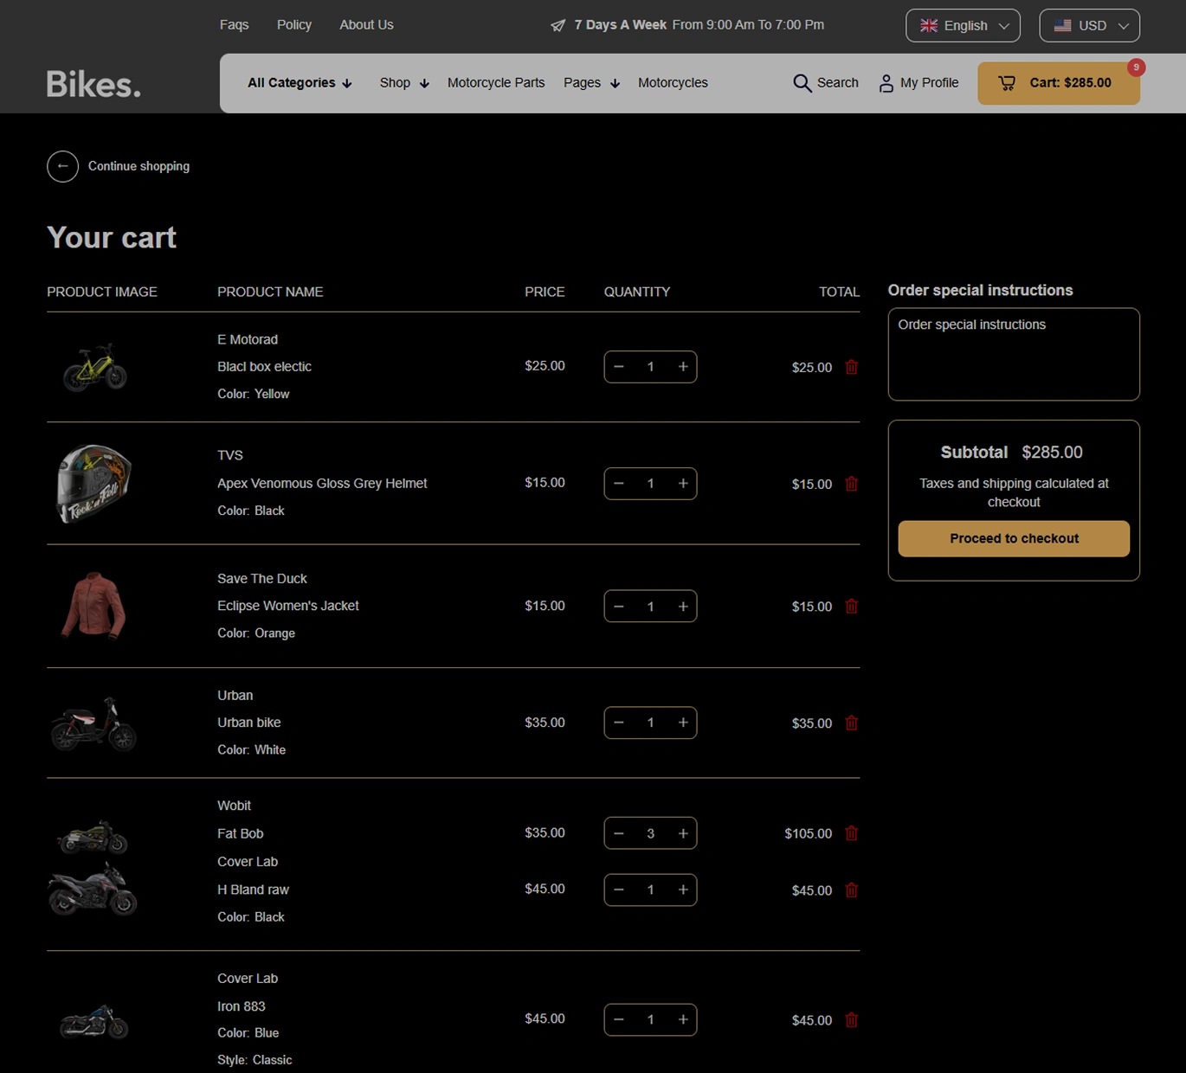
Task: Click the $105.00 Fat Bob total
Action: pyautogui.click(x=808, y=833)
